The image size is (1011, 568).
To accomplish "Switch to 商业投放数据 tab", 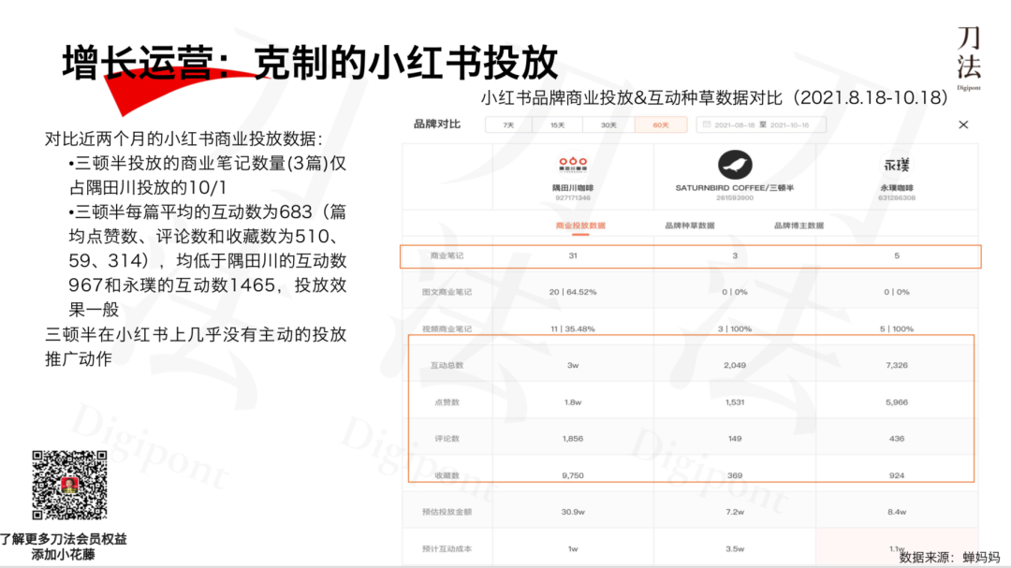I will (x=580, y=226).
